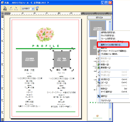Image resolution: width=130 pixels, height=122 pixels.
Task: Click the 用紙 paper icon in toolbar
Action: coord(5,8)
